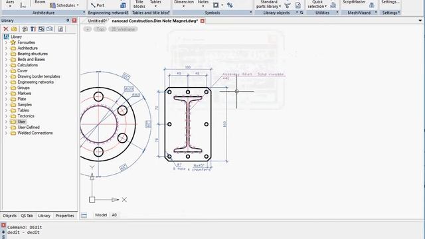Launch ScriptMaster from the ribbon
The width and height of the screenshot is (425, 239).
tap(354, 2)
